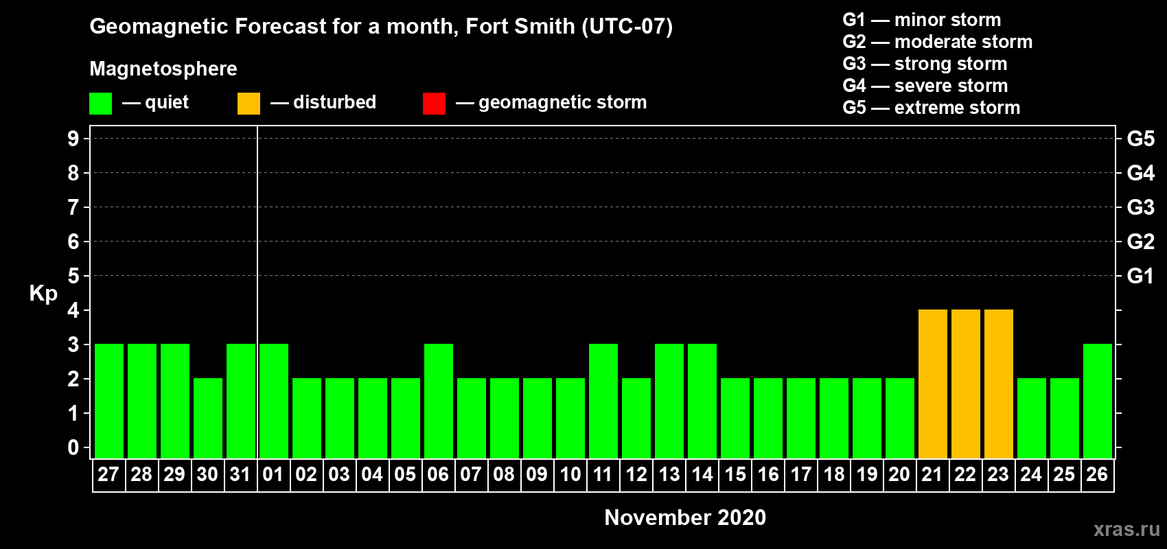The image size is (1167, 549).
Task: Click the green quiet legend swatch
Action: point(100,104)
